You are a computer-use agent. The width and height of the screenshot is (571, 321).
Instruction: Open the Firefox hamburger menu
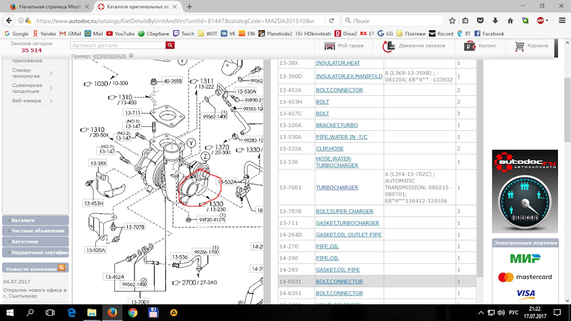562,21
